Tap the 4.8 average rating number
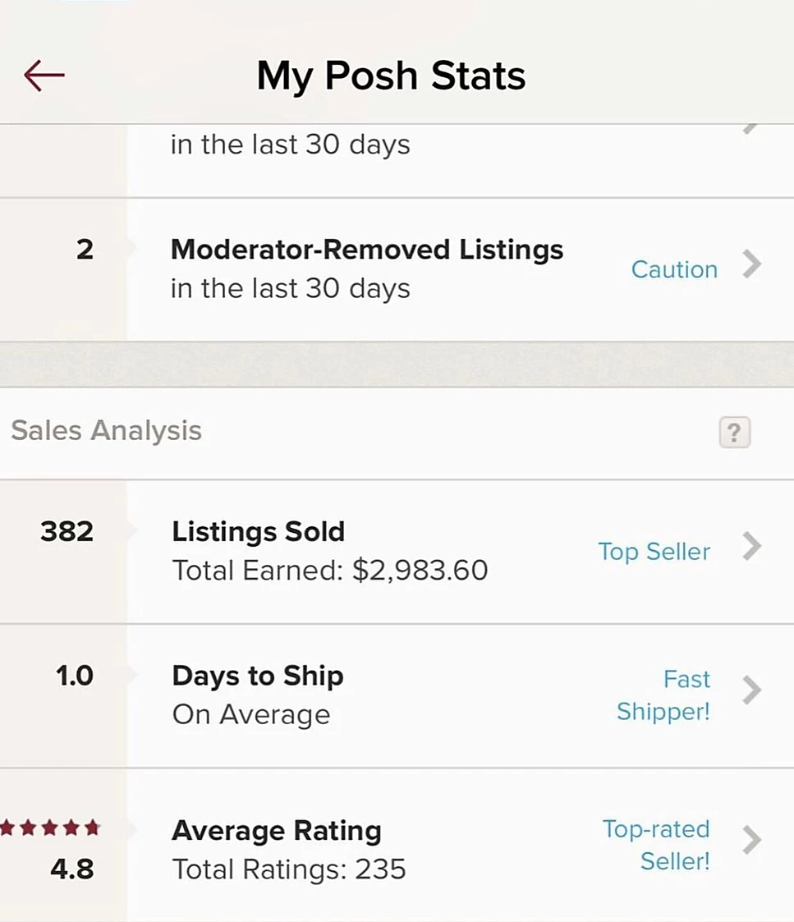This screenshot has width=794, height=922. [71, 869]
